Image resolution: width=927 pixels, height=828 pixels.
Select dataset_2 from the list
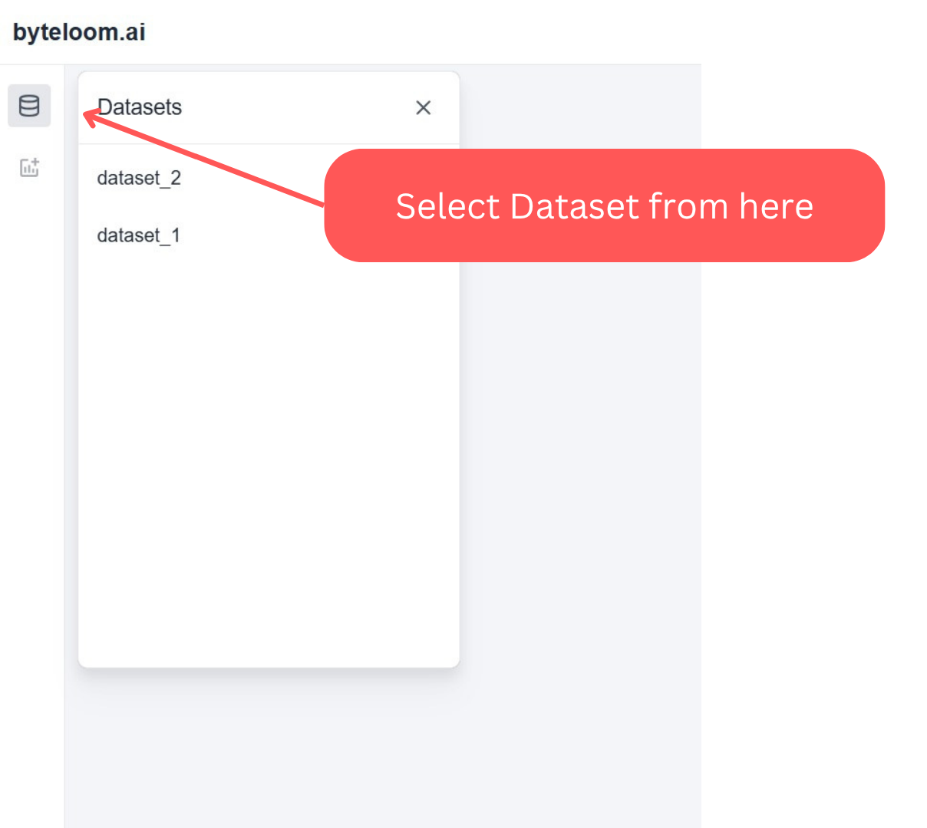click(139, 178)
